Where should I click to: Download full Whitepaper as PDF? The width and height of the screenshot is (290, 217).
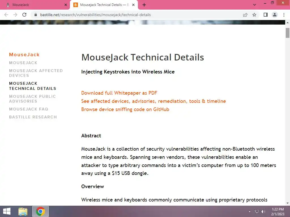pyautogui.click(x=119, y=93)
